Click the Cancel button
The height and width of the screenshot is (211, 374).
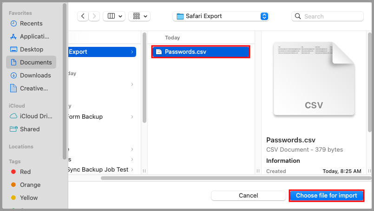click(248, 196)
